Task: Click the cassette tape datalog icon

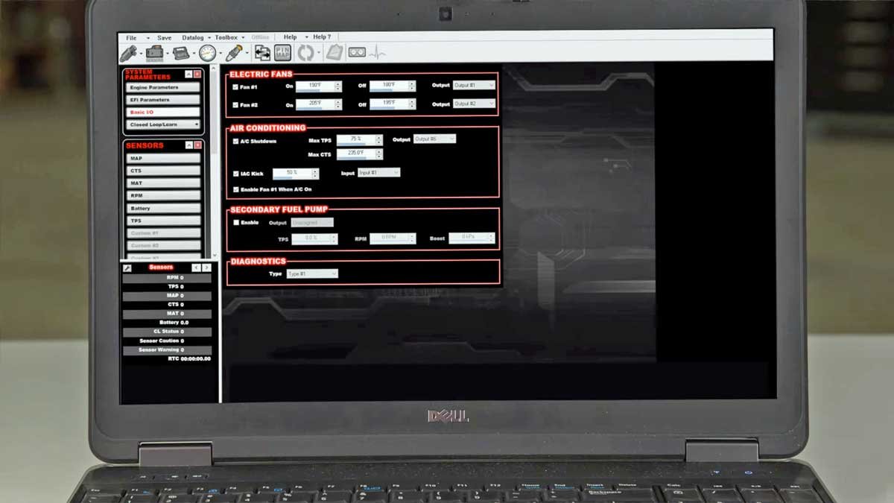Action: [x=357, y=53]
